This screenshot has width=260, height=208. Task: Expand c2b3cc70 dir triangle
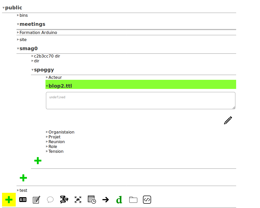coord(32,56)
